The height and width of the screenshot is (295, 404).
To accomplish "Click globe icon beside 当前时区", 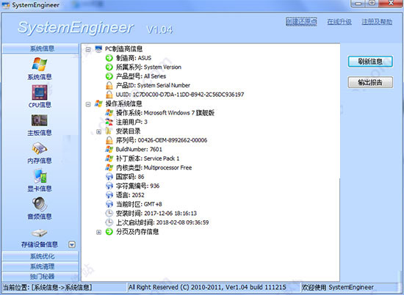I will click(x=109, y=204).
